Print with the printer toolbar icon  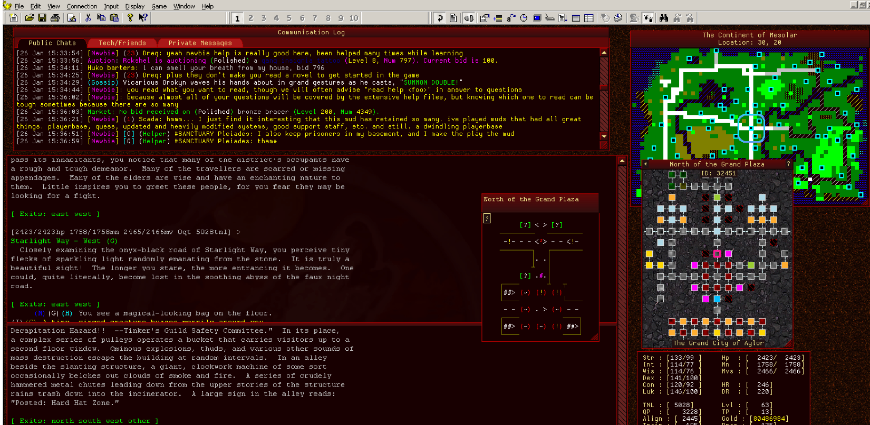55,18
